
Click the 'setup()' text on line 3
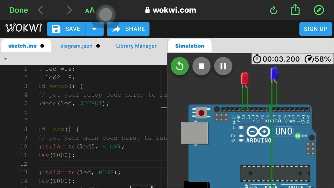click(62, 86)
